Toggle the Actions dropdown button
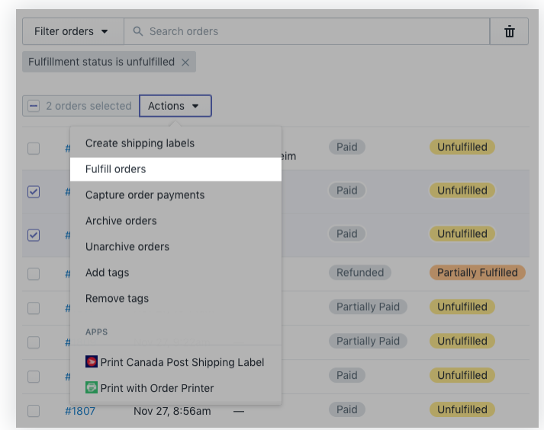 (x=175, y=106)
